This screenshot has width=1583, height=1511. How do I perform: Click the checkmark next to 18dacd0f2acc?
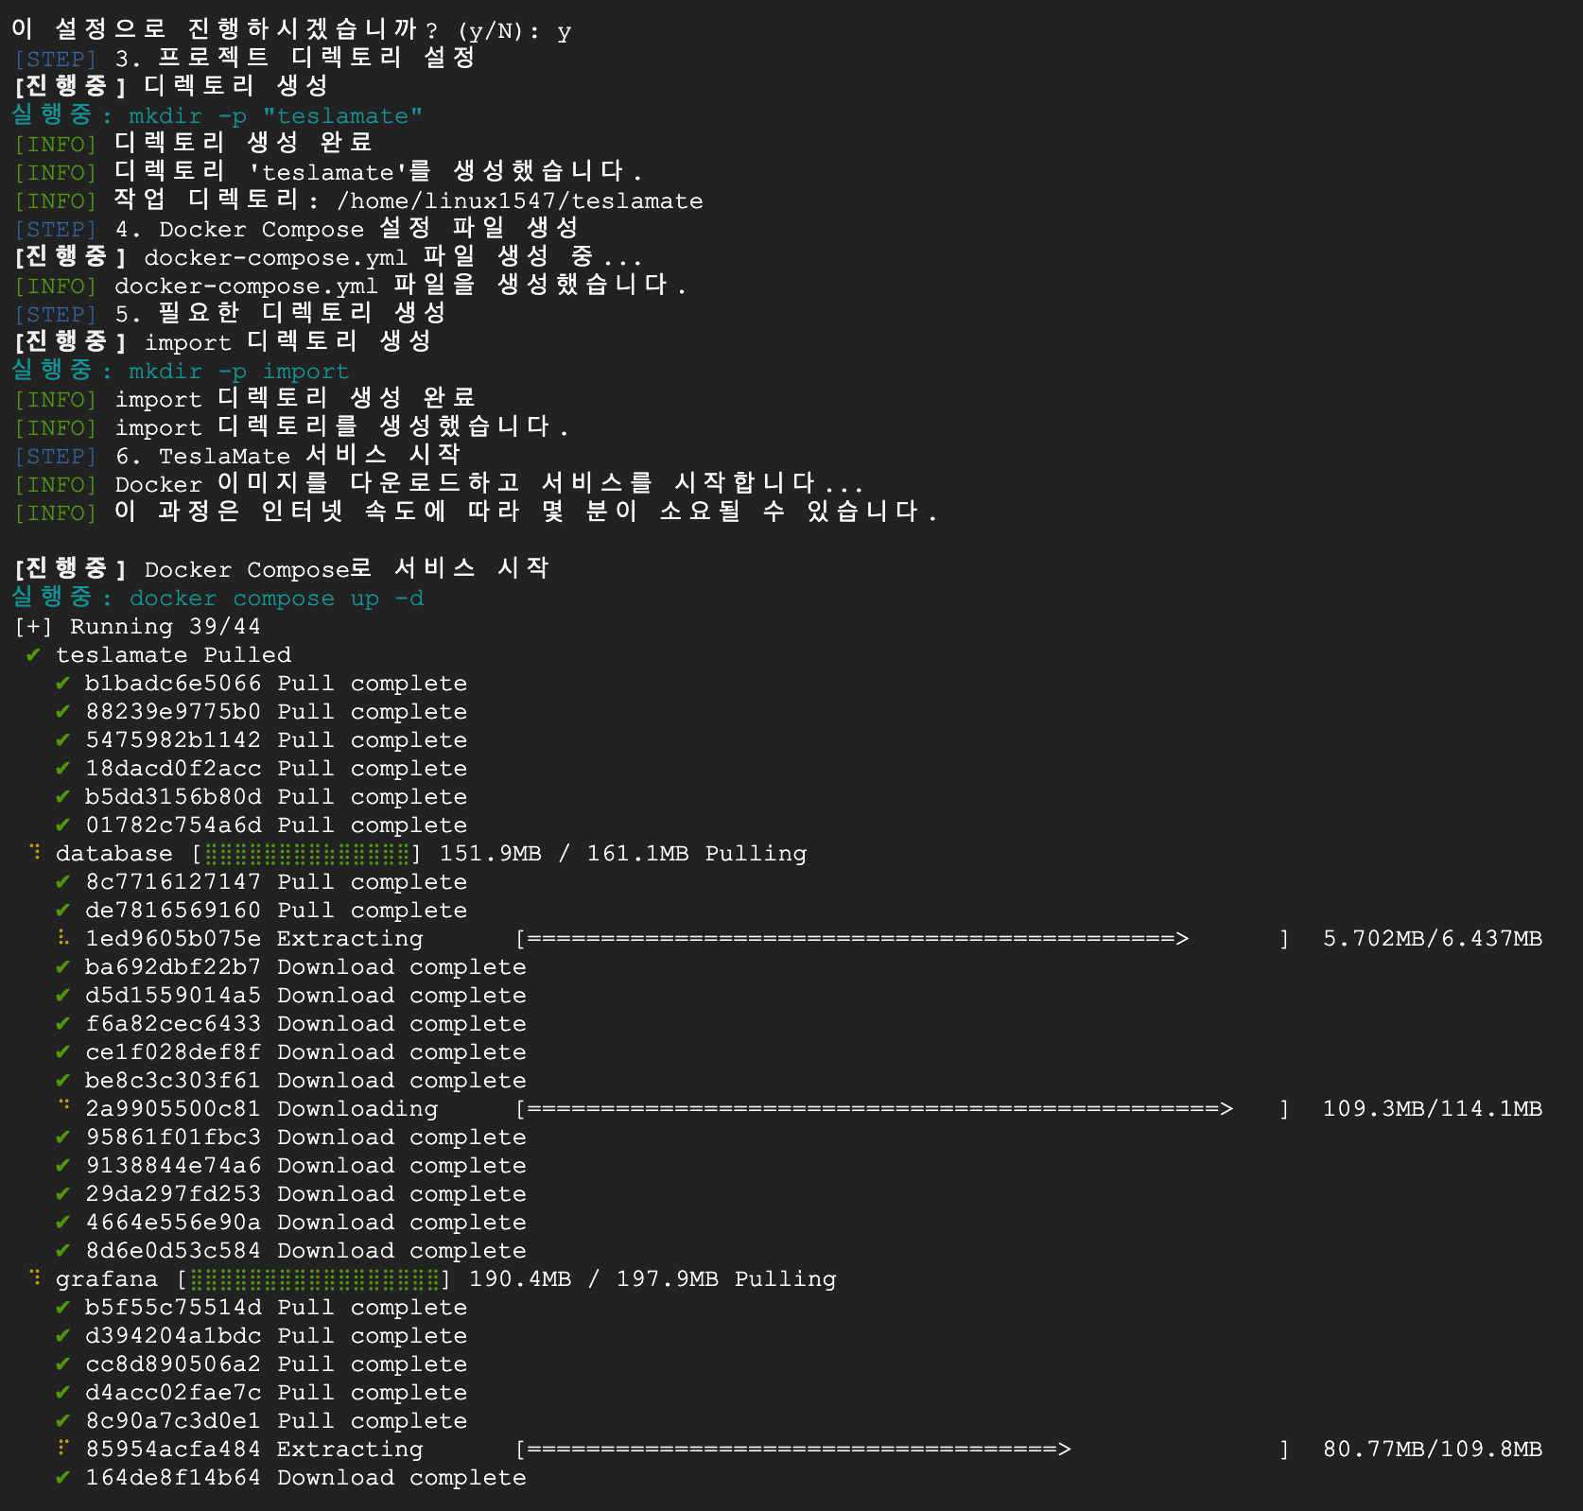(63, 768)
